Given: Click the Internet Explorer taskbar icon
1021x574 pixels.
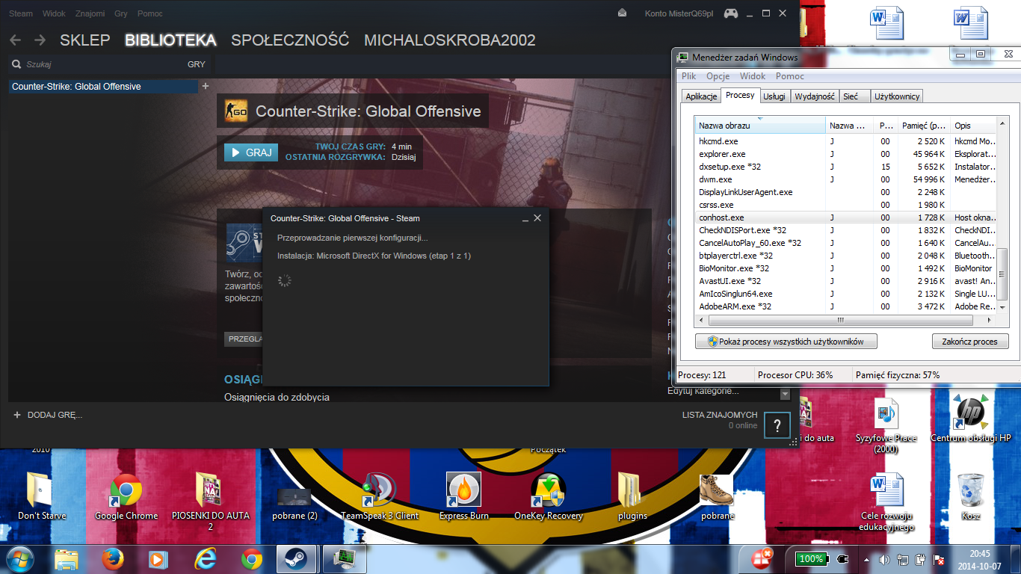Looking at the screenshot, I should click(x=205, y=558).
